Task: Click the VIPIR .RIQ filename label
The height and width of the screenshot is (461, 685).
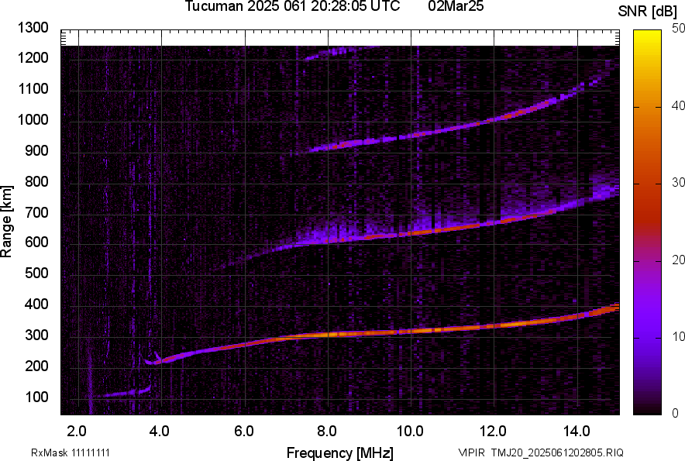Action: click(x=540, y=452)
